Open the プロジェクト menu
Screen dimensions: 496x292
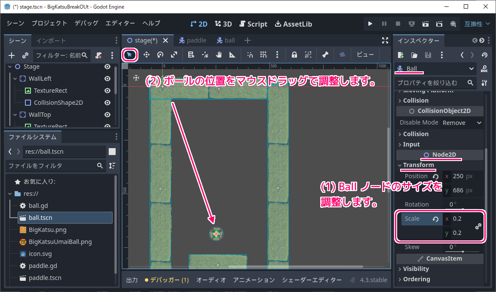tap(49, 23)
